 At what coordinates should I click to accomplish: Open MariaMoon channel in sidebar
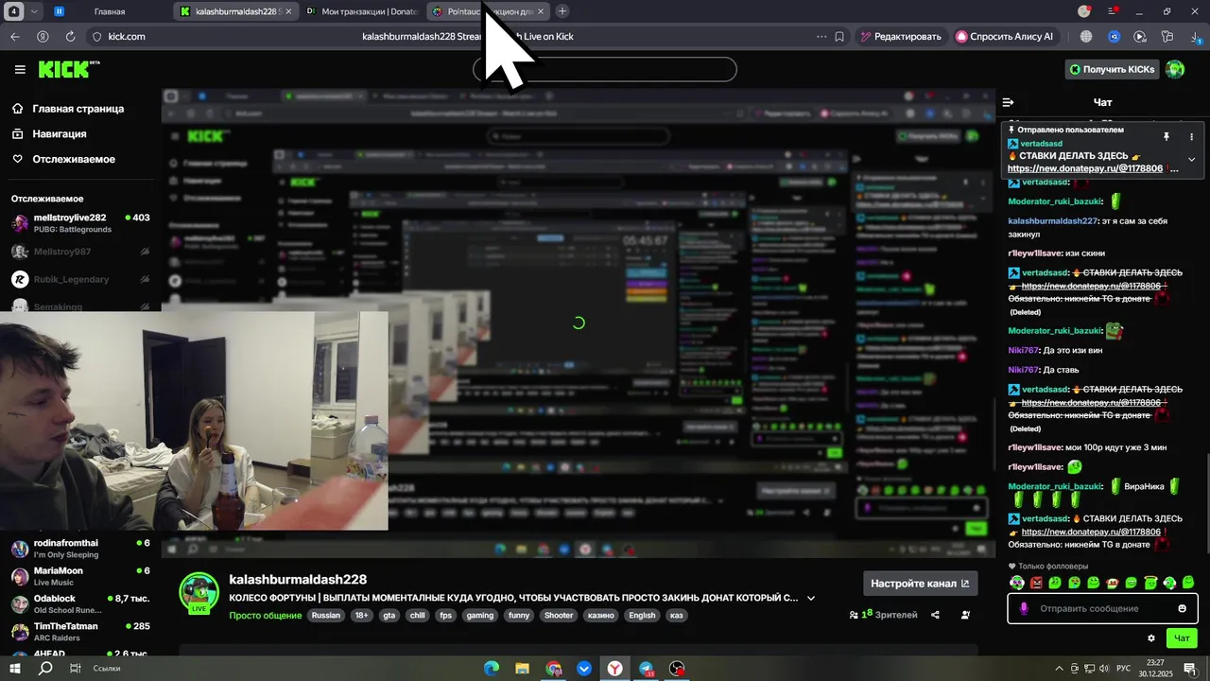tap(80, 576)
